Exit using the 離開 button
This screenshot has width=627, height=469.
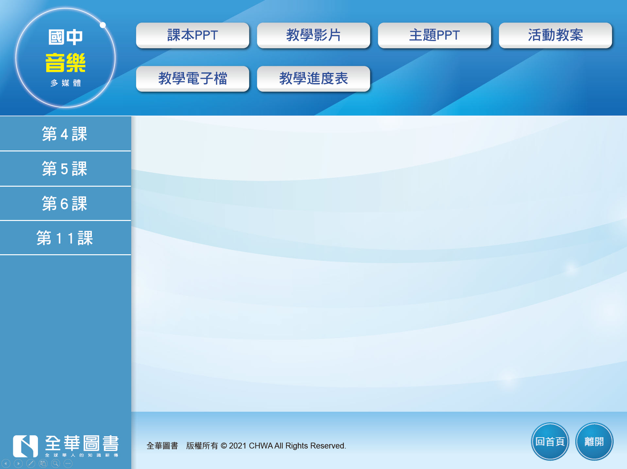[594, 442]
